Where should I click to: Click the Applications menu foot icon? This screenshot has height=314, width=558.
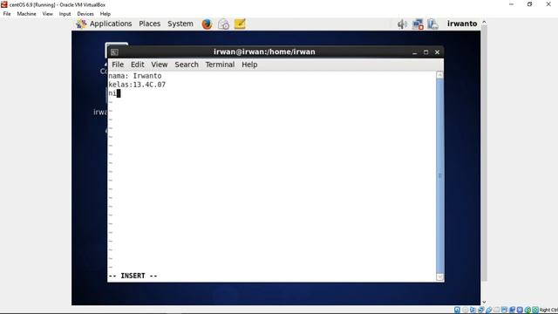tap(81, 24)
